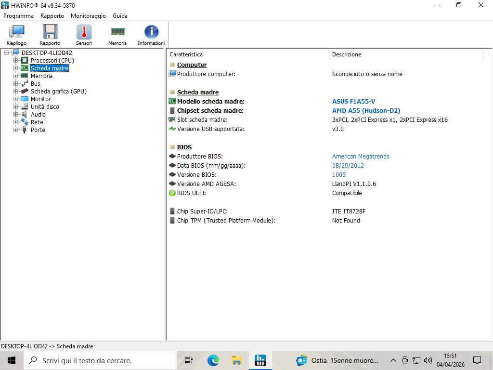Collapse the DESKTOP-4LIOD42 root node
Image resolution: width=493 pixels, height=370 pixels.
point(6,53)
